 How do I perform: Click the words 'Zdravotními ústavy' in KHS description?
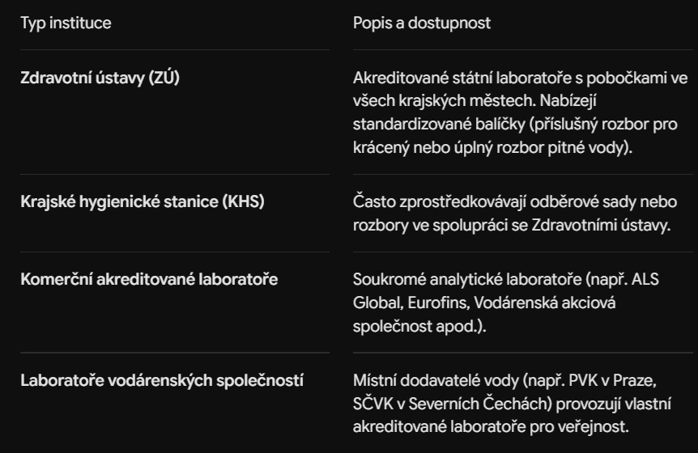600,226
